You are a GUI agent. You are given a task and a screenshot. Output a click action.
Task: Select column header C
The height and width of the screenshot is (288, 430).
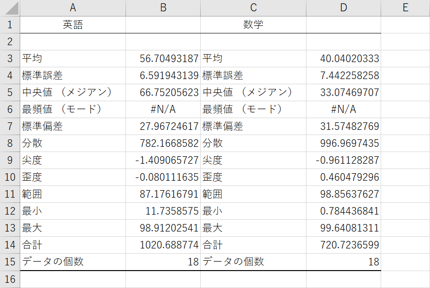click(x=253, y=8)
